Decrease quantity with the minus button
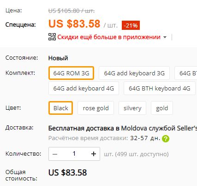The height and width of the screenshot is (186, 197). pos(55,154)
